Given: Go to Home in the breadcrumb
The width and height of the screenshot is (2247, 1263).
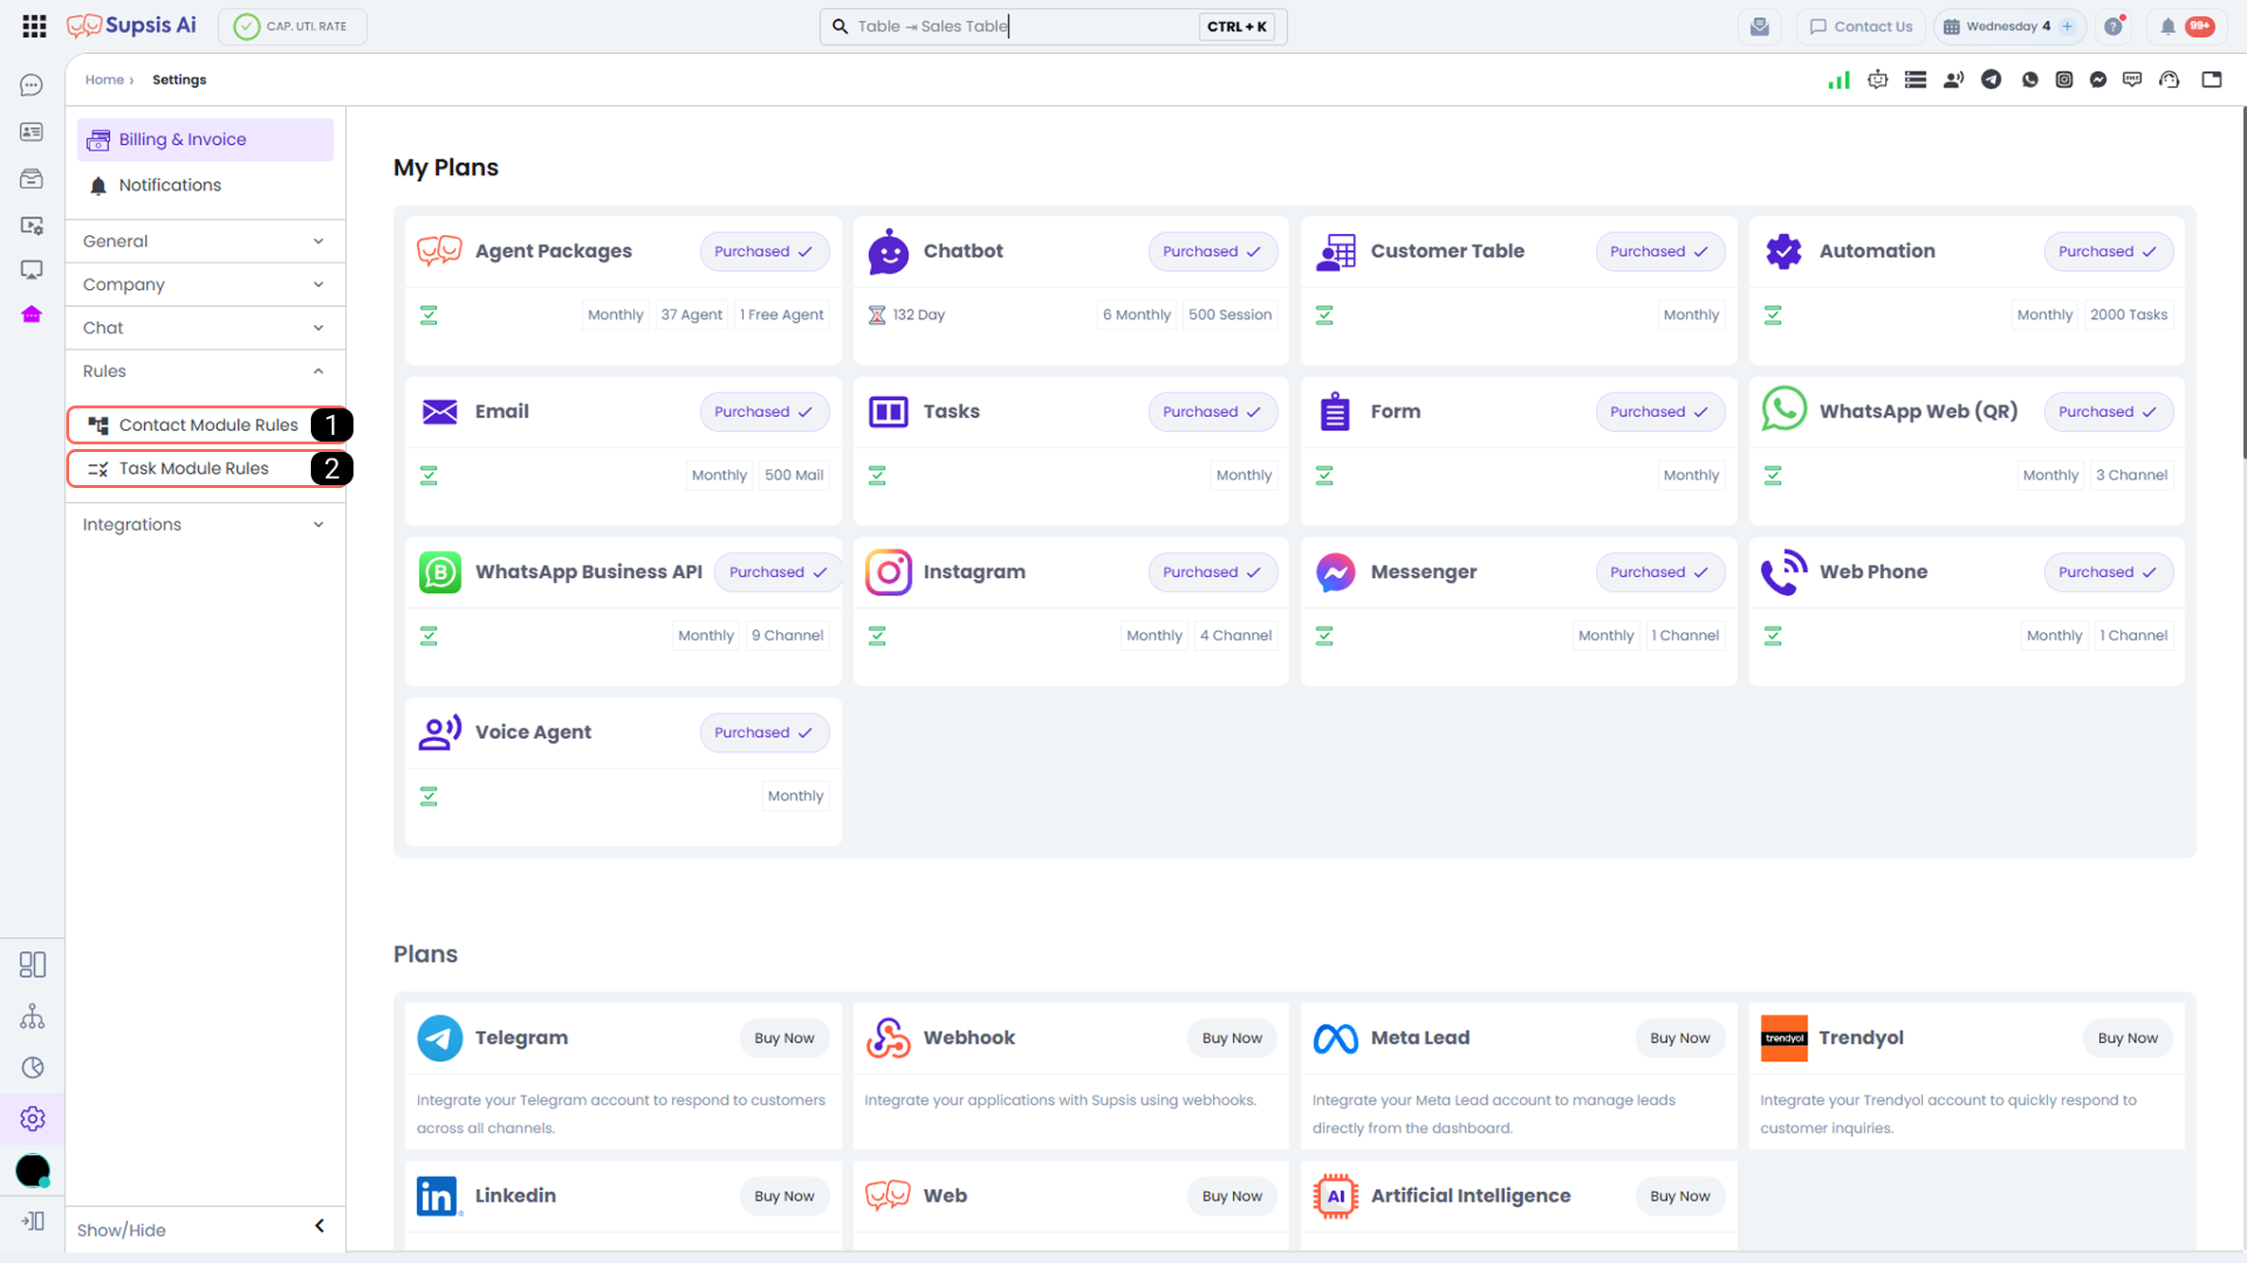Looking at the screenshot, I should point(104,80).
